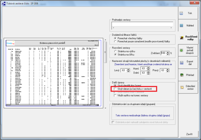Decrease the Horní margin value
201x140 pixels.
148,69
